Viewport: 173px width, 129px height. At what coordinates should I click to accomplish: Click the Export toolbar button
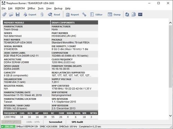30,15
